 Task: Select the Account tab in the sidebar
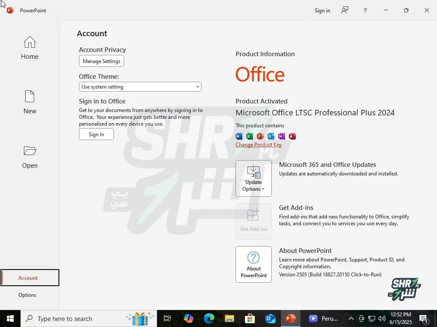30,278
